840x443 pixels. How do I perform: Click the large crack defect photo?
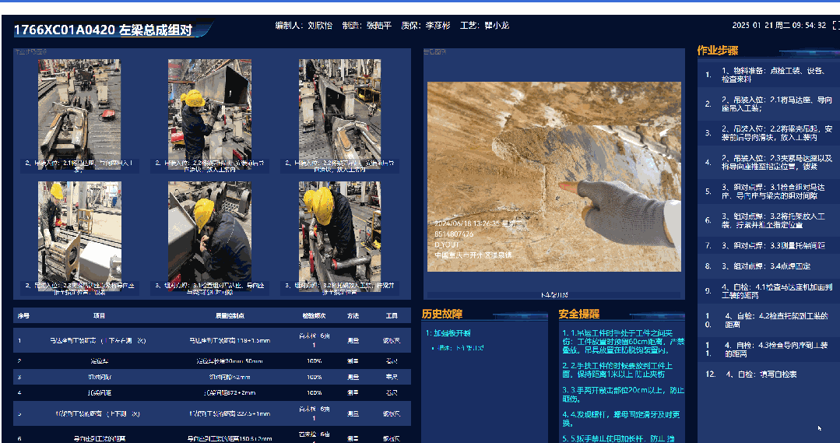[x=554, y=177]
